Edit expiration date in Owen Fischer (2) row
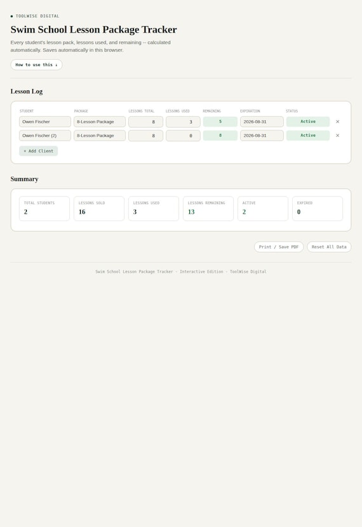The image size is (362, 527). click(x=262, y=135)
